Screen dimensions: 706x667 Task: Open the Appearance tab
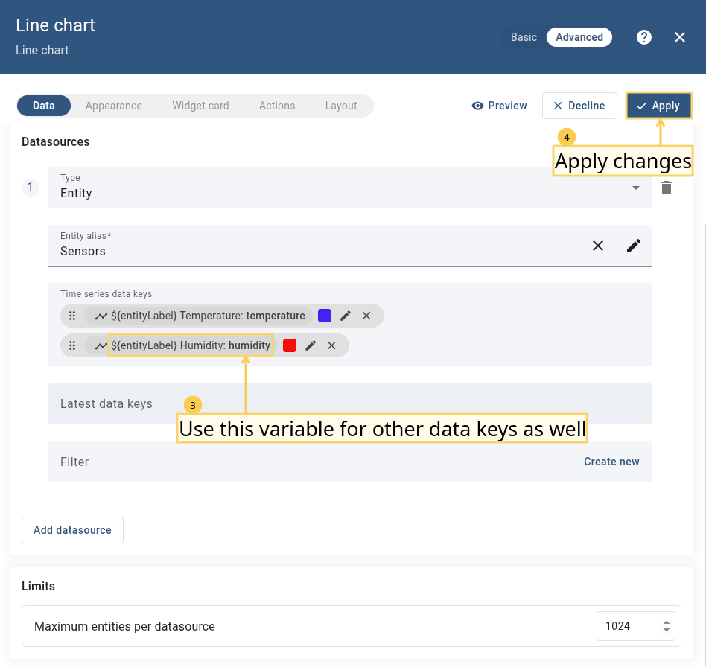(113, 106)
